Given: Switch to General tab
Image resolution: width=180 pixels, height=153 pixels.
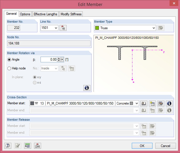Looking at the screenshot, I should tap(11, 14).
